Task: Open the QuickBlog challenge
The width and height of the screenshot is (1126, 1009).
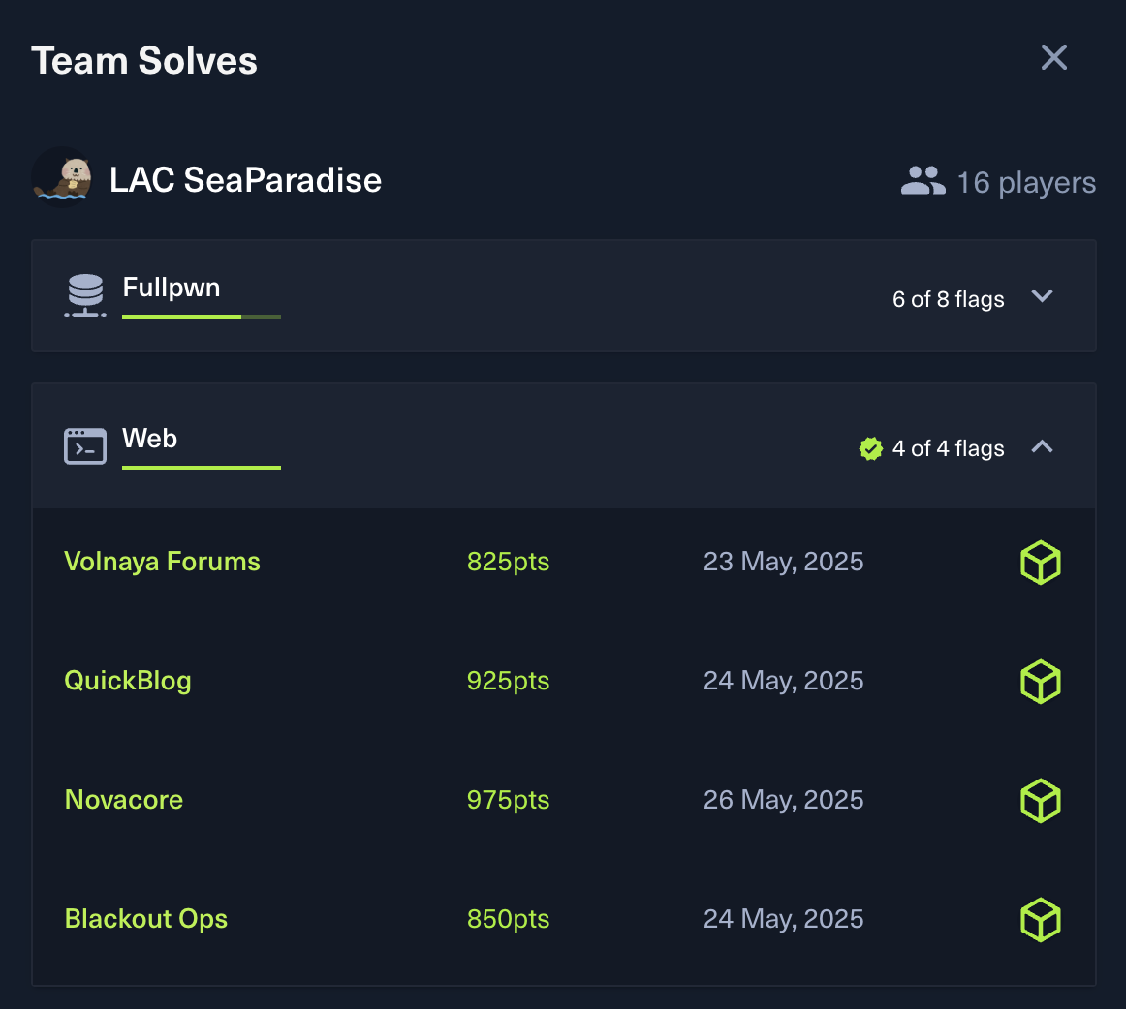Action: [128, 681]
